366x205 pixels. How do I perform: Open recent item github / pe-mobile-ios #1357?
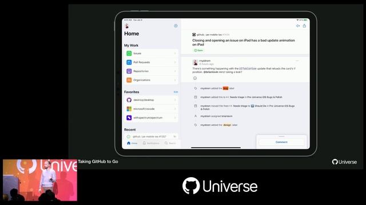tap(151, 137)
